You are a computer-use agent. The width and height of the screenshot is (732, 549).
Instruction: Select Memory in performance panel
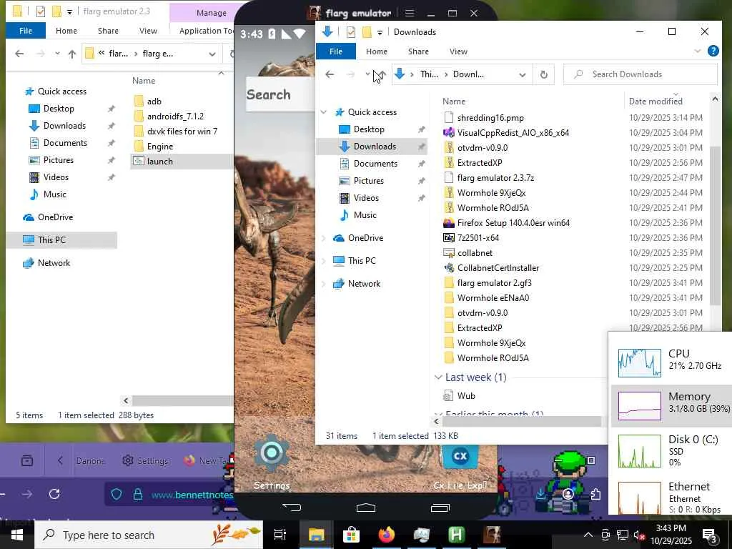click(x=672, y=405)
